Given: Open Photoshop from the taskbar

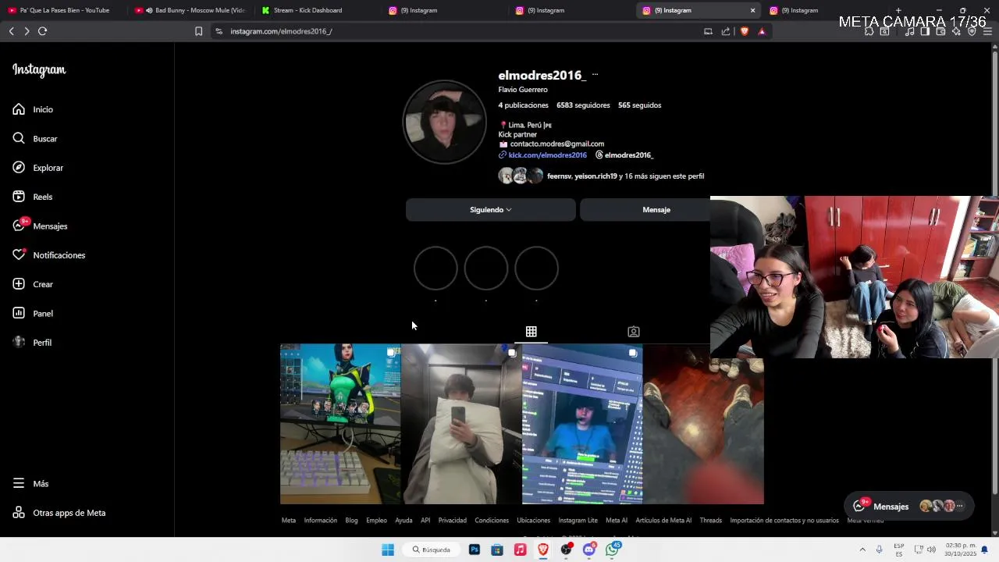Looking at the screenshot, I should tap(474, 550).
